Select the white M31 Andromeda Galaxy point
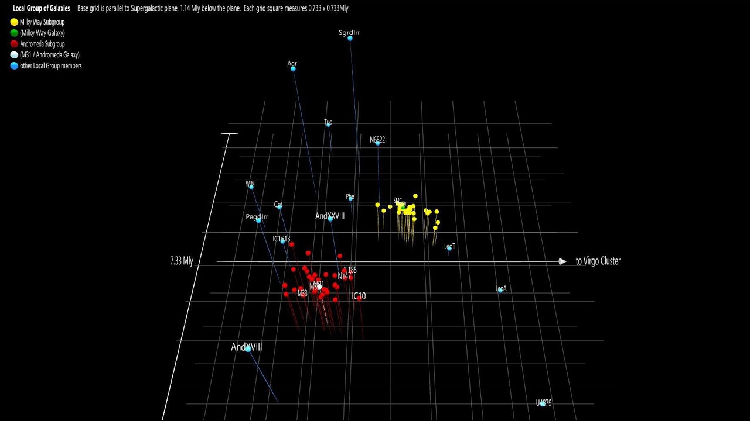The width and height of the screenshot is (750, 421). (x=319, y=287)
